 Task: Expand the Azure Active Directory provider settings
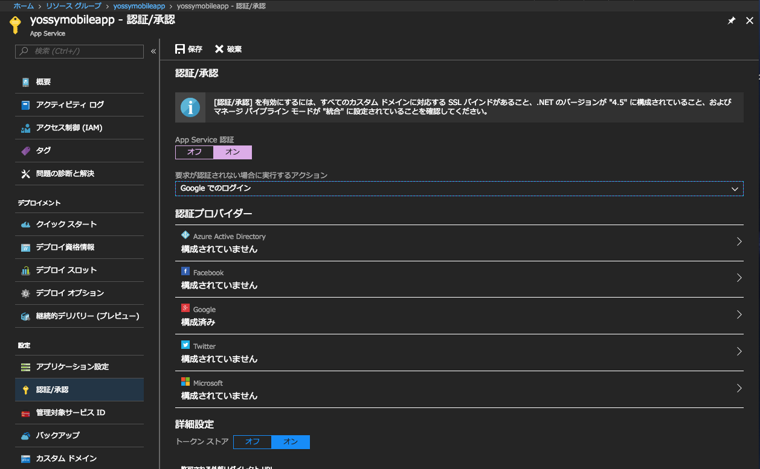(x=459, y=241)
